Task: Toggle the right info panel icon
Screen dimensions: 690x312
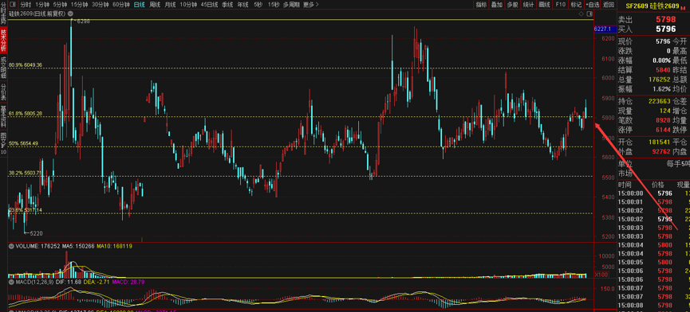Action: (x=590, y=14)
